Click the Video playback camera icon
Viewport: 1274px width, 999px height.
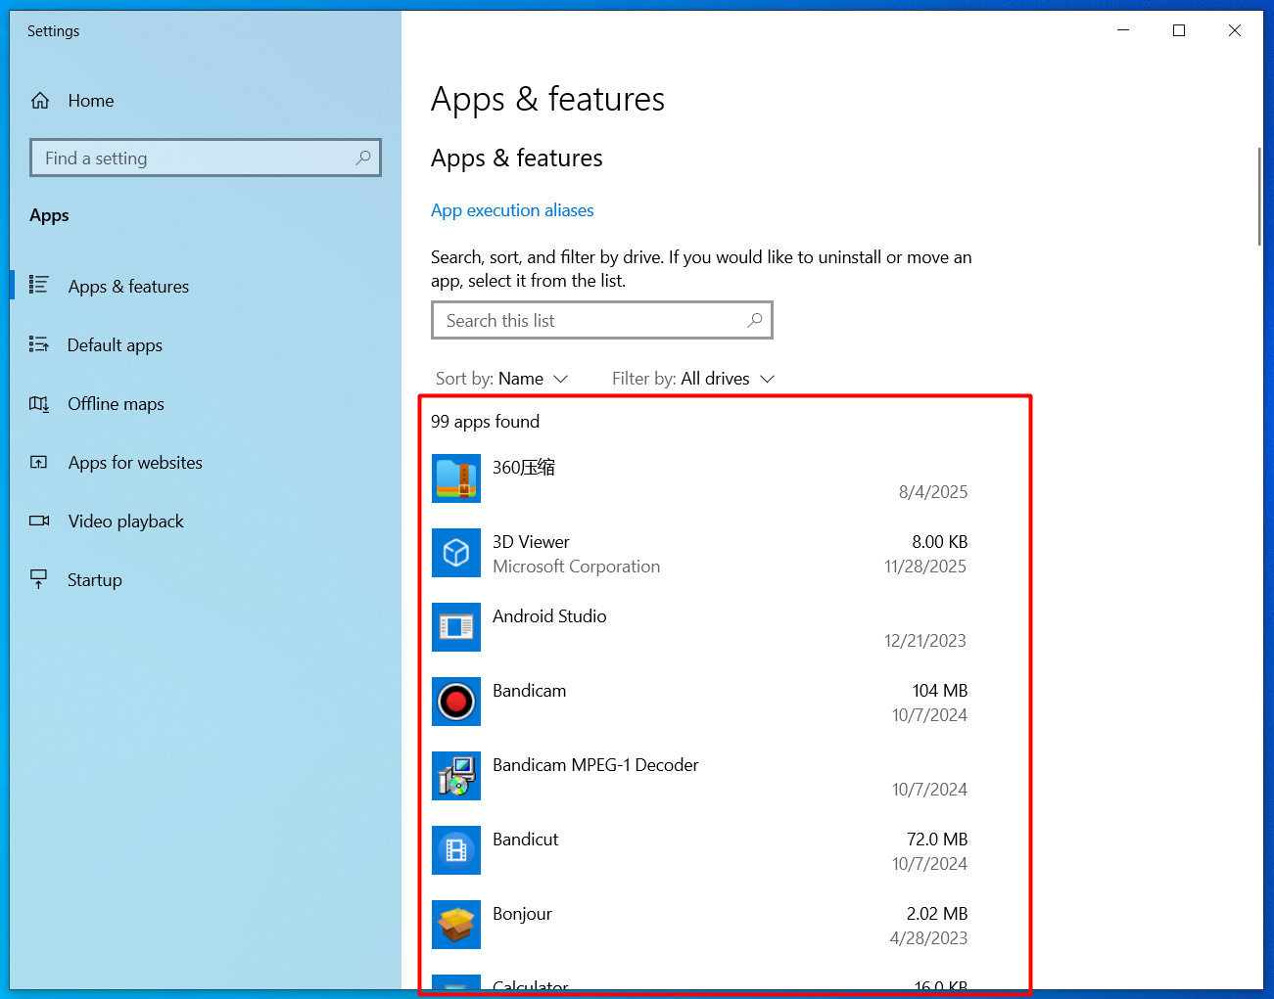[x=39, y=521]
